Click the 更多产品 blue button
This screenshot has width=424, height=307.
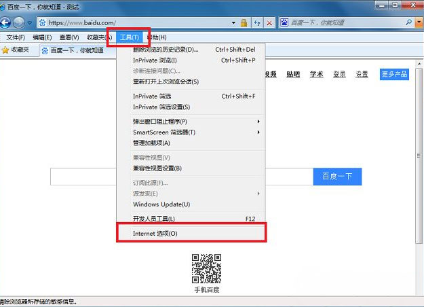(394, 74)
